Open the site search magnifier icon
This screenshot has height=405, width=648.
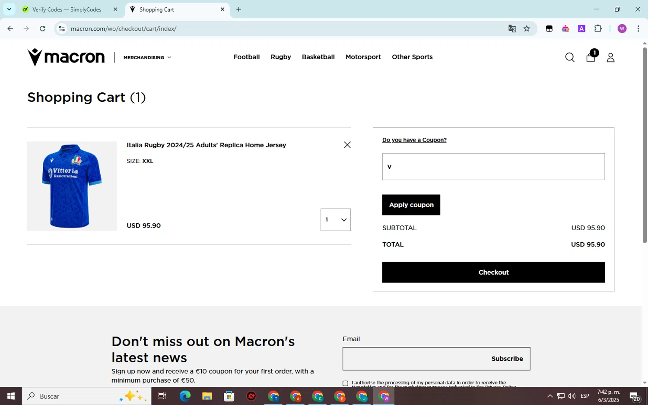pos(570,57)
